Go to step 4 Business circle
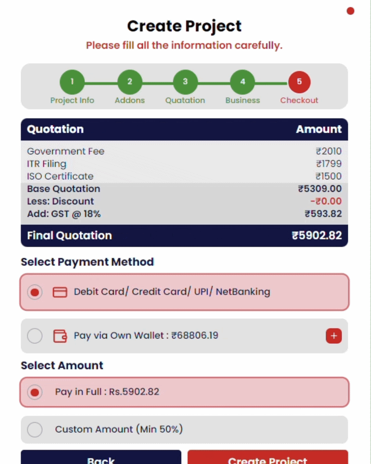 point(243,82)
